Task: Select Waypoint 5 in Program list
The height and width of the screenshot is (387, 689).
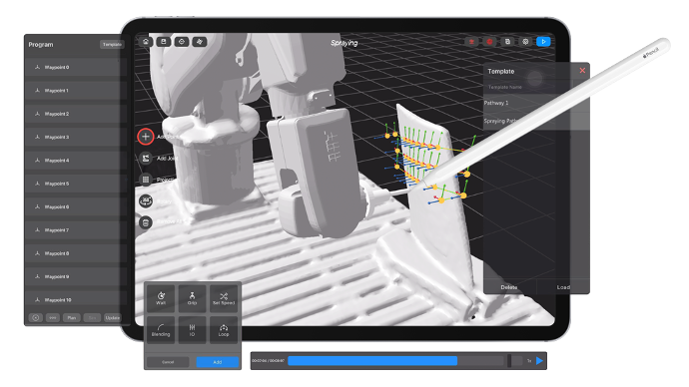Action: point(76,184)
